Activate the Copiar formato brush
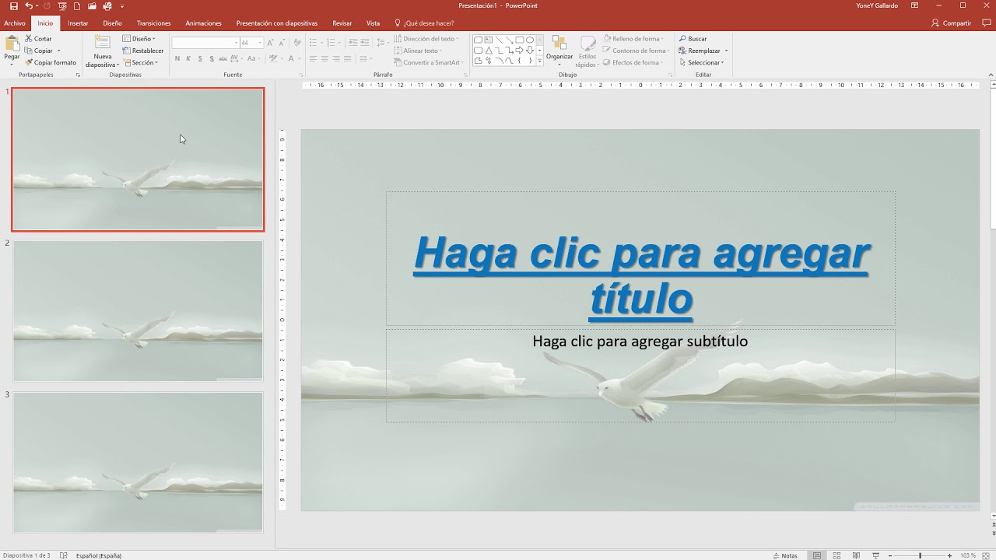 51,62
